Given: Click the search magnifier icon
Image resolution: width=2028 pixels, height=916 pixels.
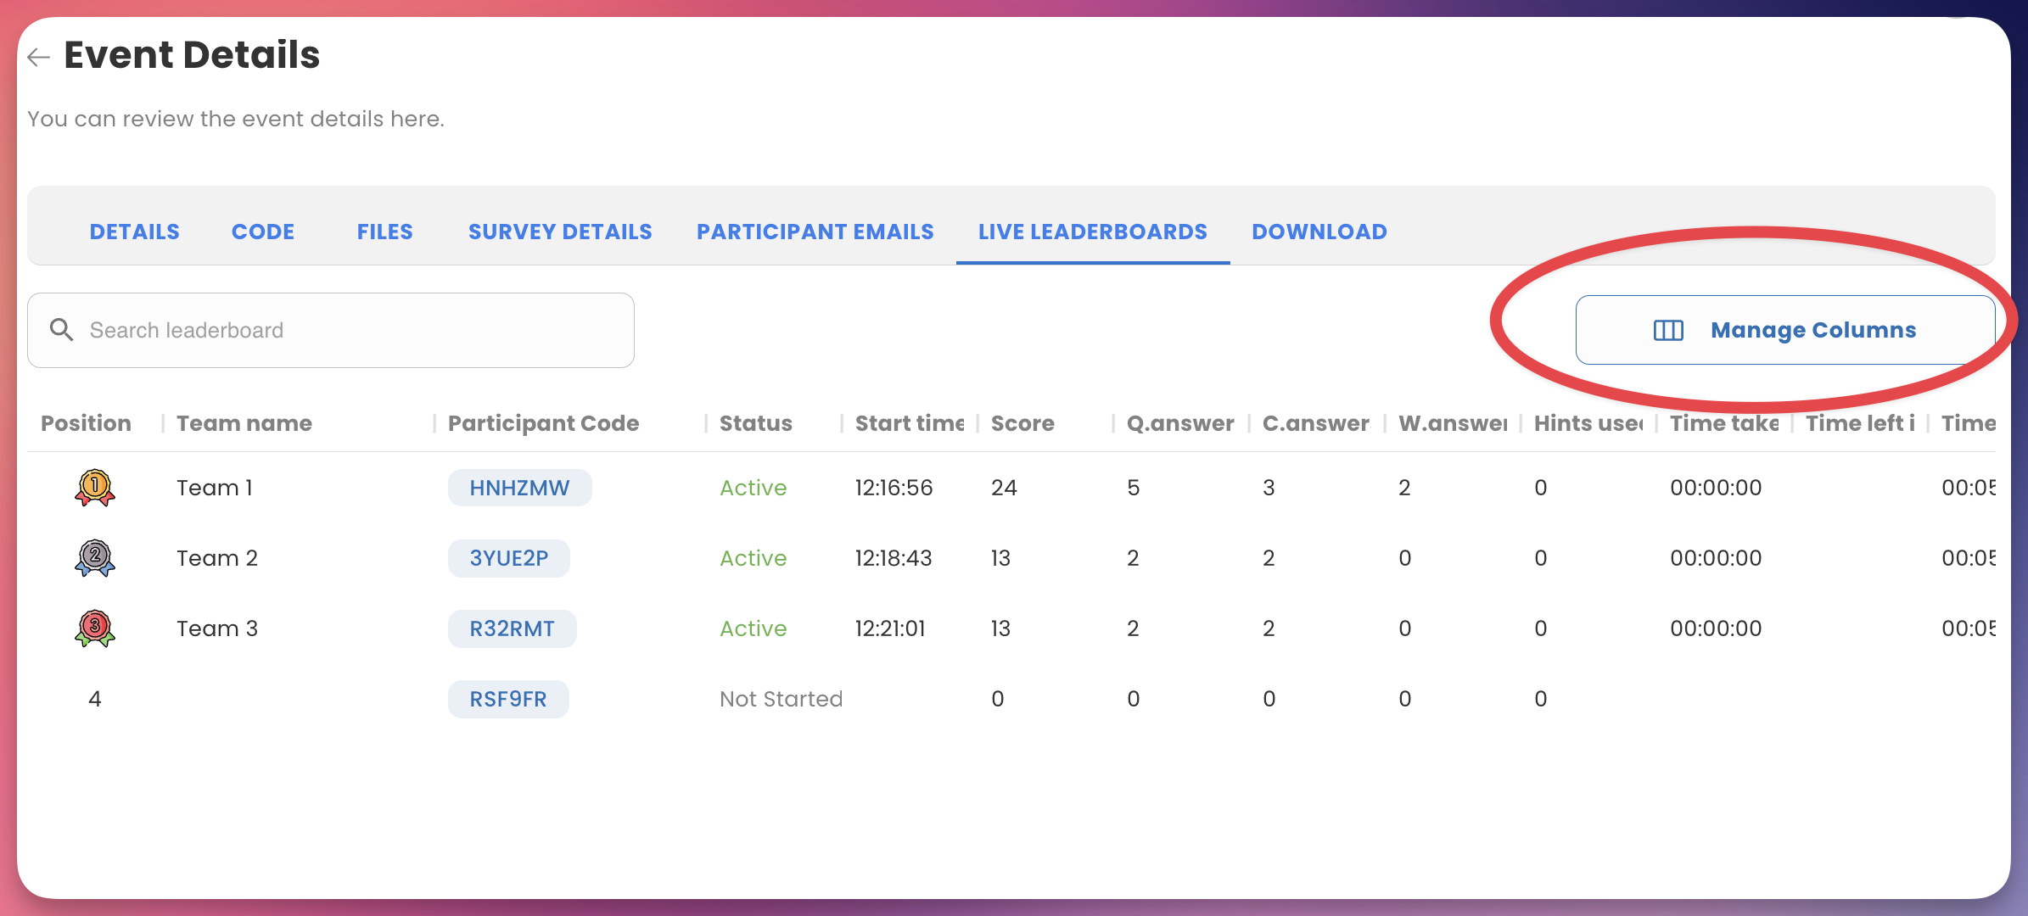Looking at the screenshot, I should [61, 330].
